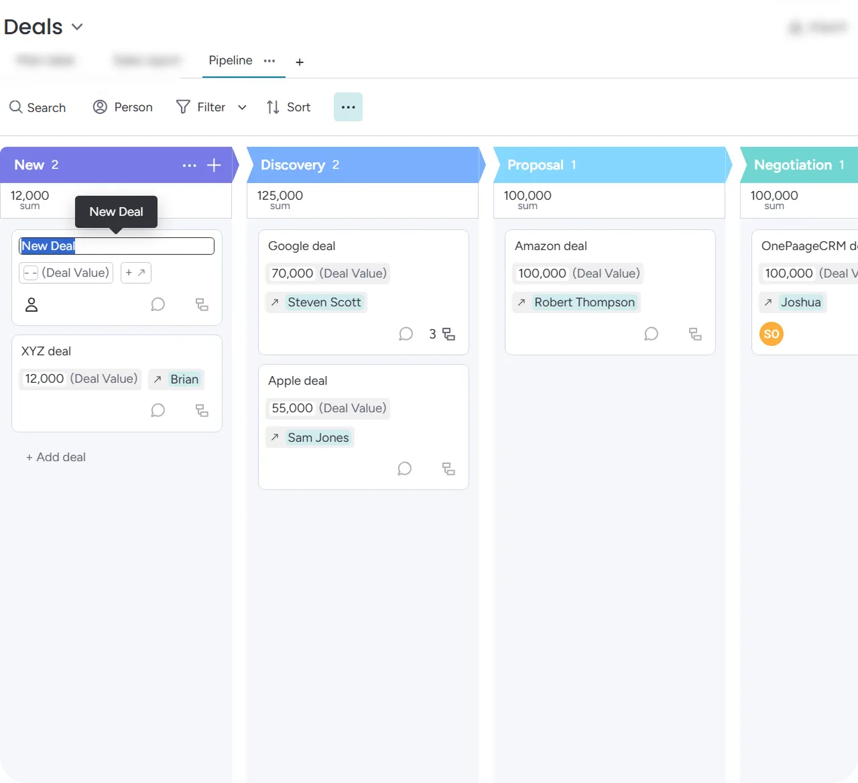Image resolution: width=858 pixels, height=783 pixels.
Task: Select the Negotiation column header
Action: pyautogui.click(x=799, y=165)
